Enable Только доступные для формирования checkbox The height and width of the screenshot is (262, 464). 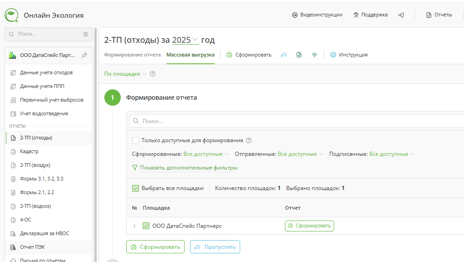[135, 140]
